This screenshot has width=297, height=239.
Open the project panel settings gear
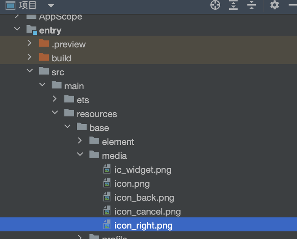(275, 5)
